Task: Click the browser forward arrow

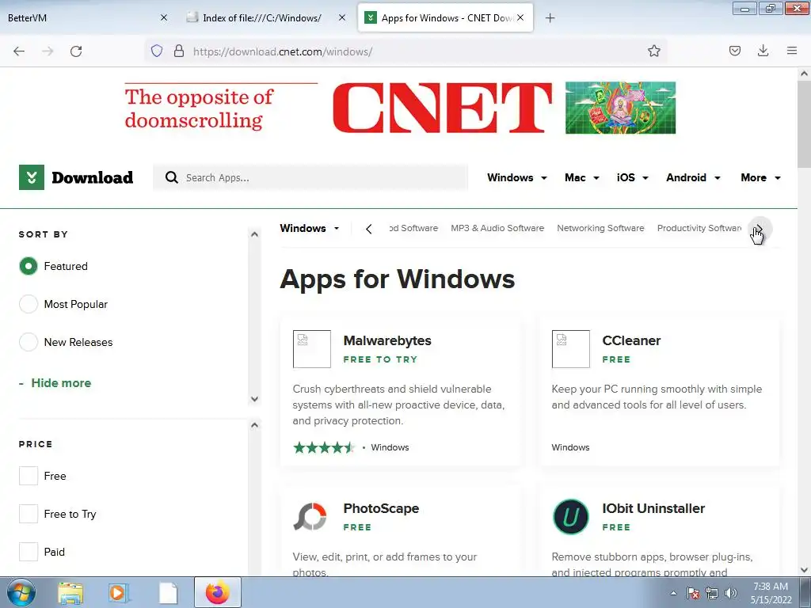Action: (48, 51)
